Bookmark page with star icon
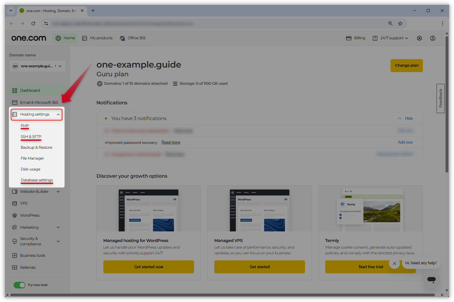This screenshot has width=454, height=302. tap(400, 24)
